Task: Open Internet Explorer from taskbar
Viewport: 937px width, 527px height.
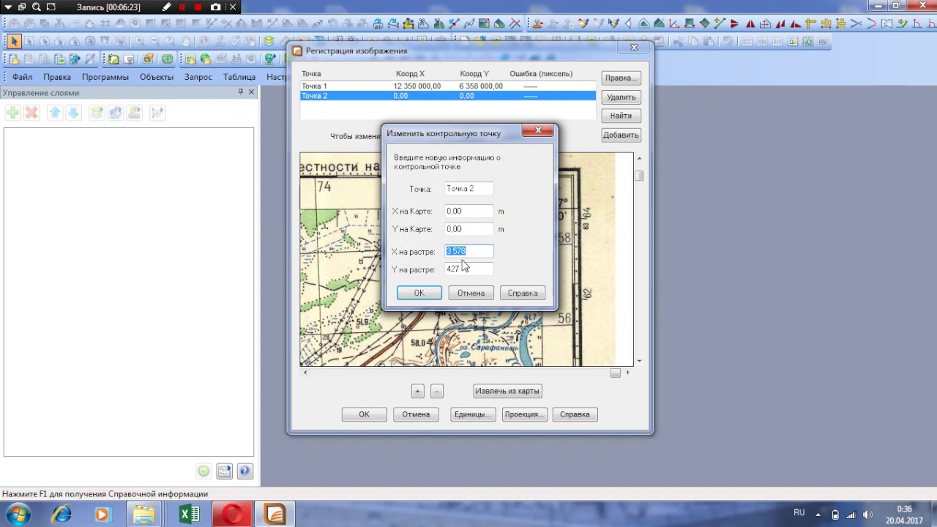Action: (61, 515)
